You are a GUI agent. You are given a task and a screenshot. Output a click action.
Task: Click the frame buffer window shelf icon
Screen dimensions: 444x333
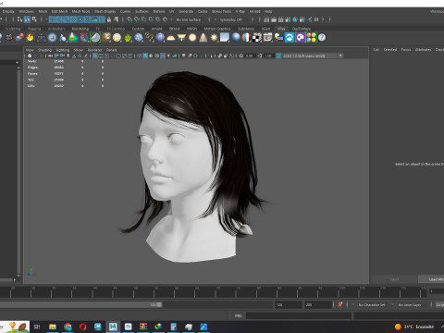pos(267,38)
